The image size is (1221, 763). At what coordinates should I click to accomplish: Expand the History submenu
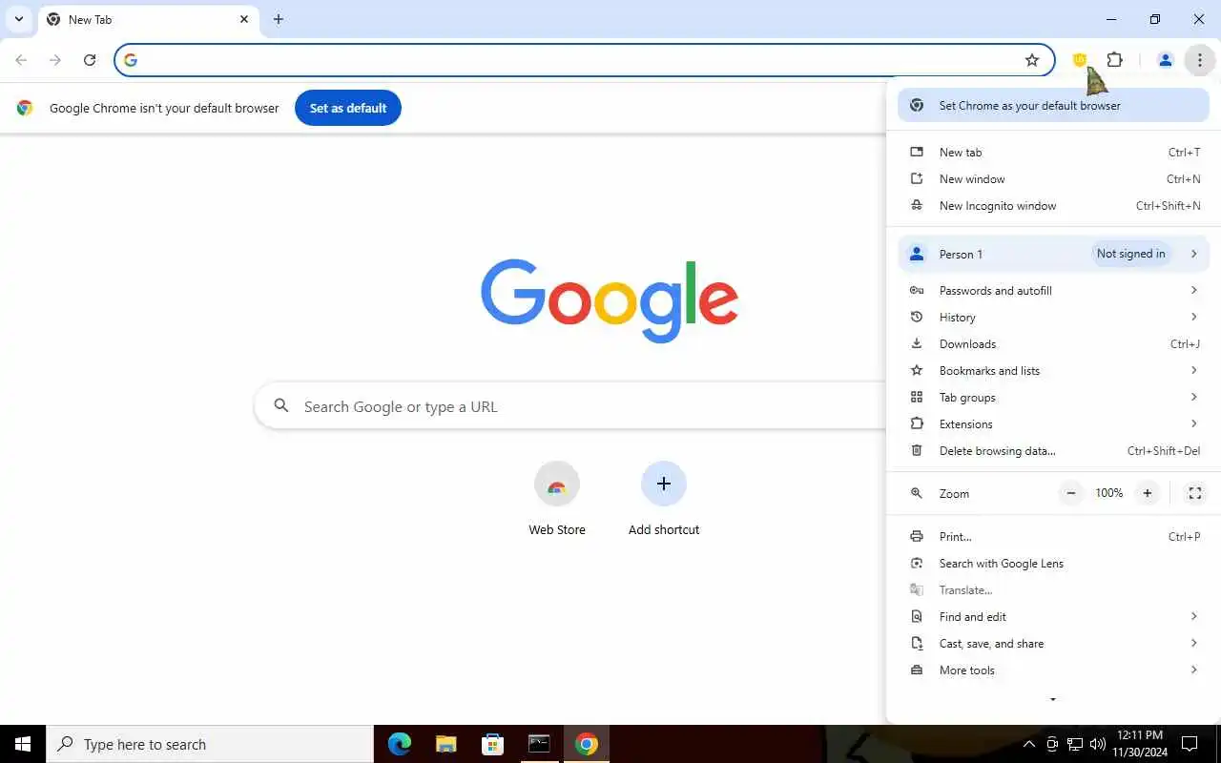(1053, 318)
